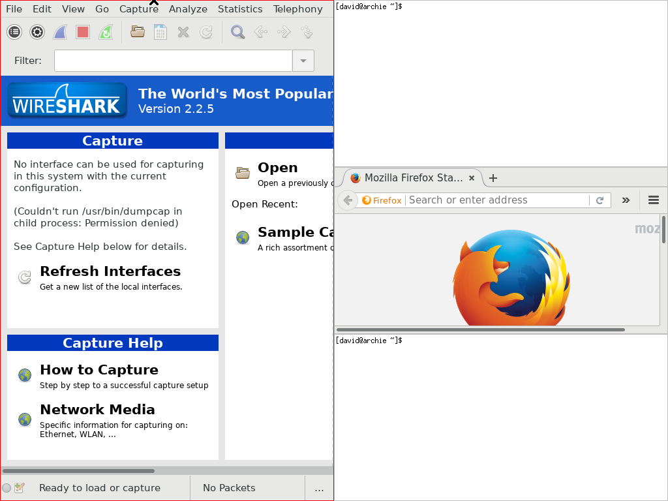Click the globe icon beside Network Media
668x501 pixels.
(x=25, y=419)
